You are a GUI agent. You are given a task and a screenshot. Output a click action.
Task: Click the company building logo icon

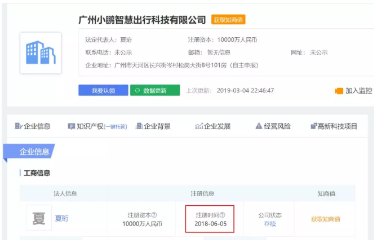tap(40, 52)
